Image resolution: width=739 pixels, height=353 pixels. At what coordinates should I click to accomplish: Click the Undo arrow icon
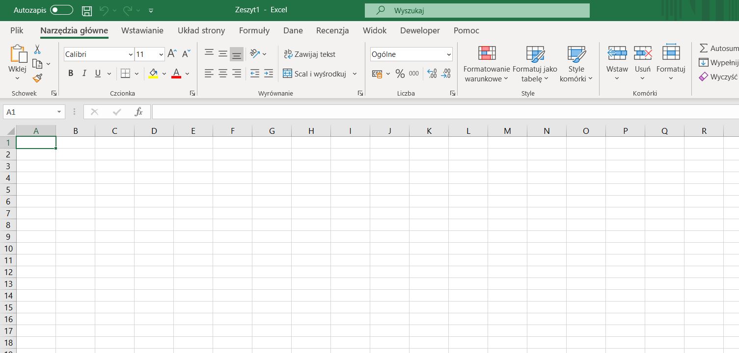(104, 10)
